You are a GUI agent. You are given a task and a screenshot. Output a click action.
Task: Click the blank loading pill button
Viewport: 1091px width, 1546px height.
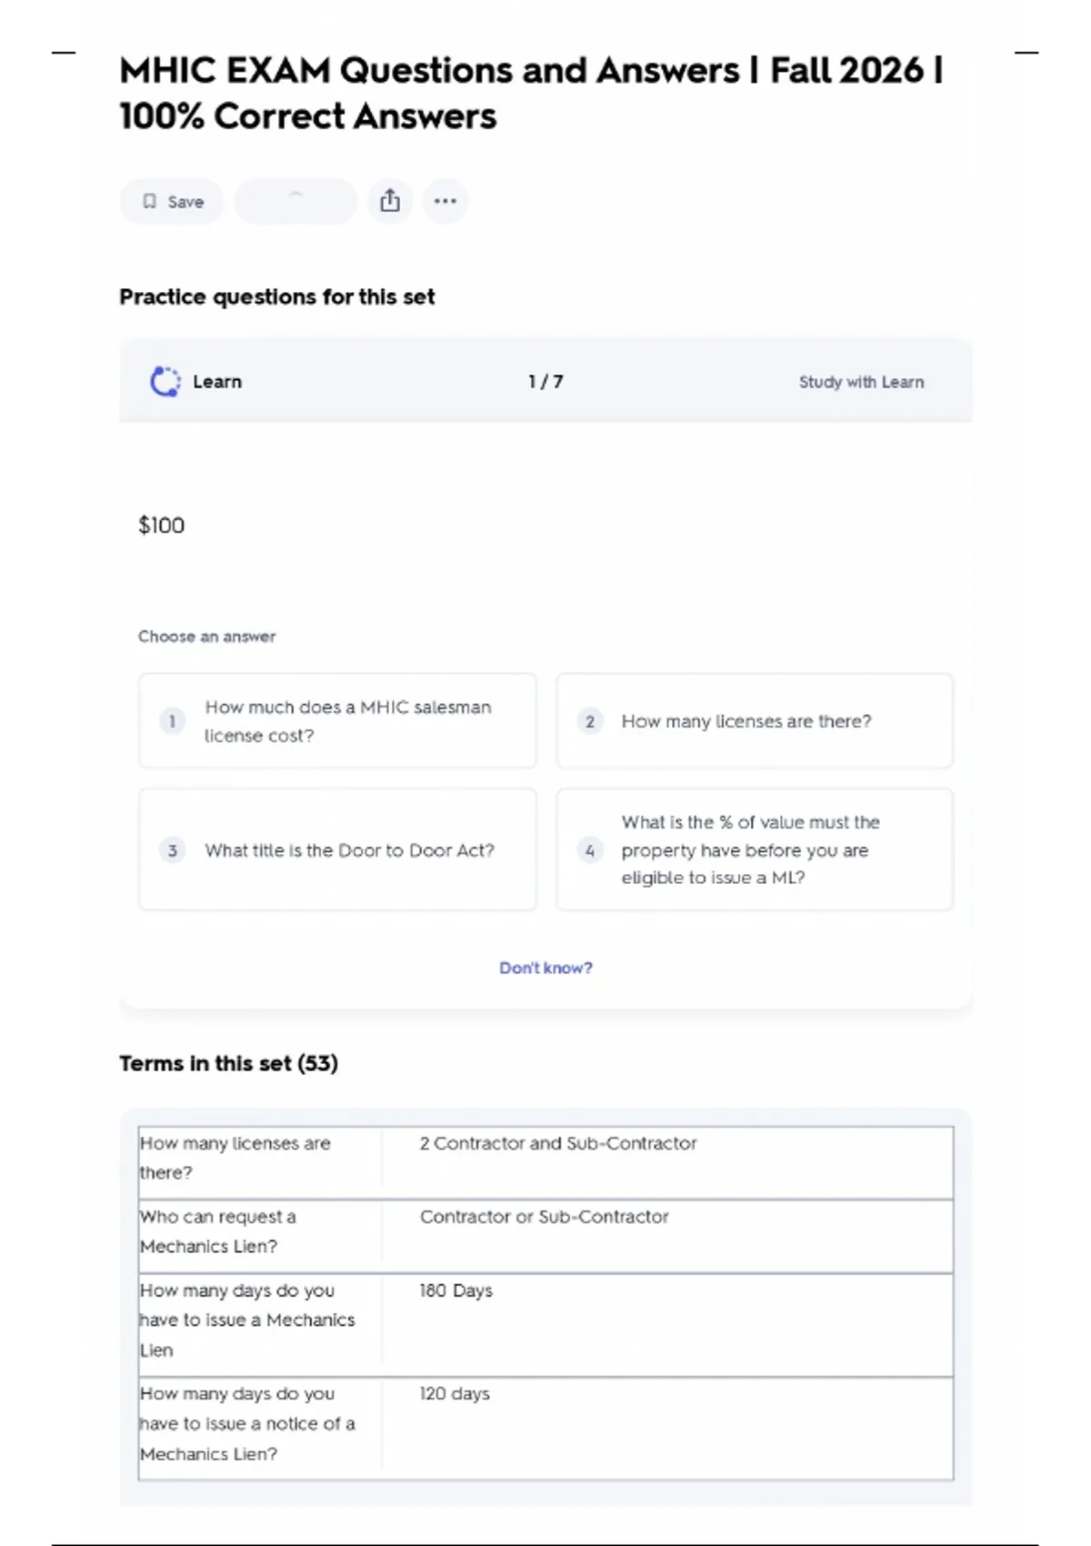[295, 201]
